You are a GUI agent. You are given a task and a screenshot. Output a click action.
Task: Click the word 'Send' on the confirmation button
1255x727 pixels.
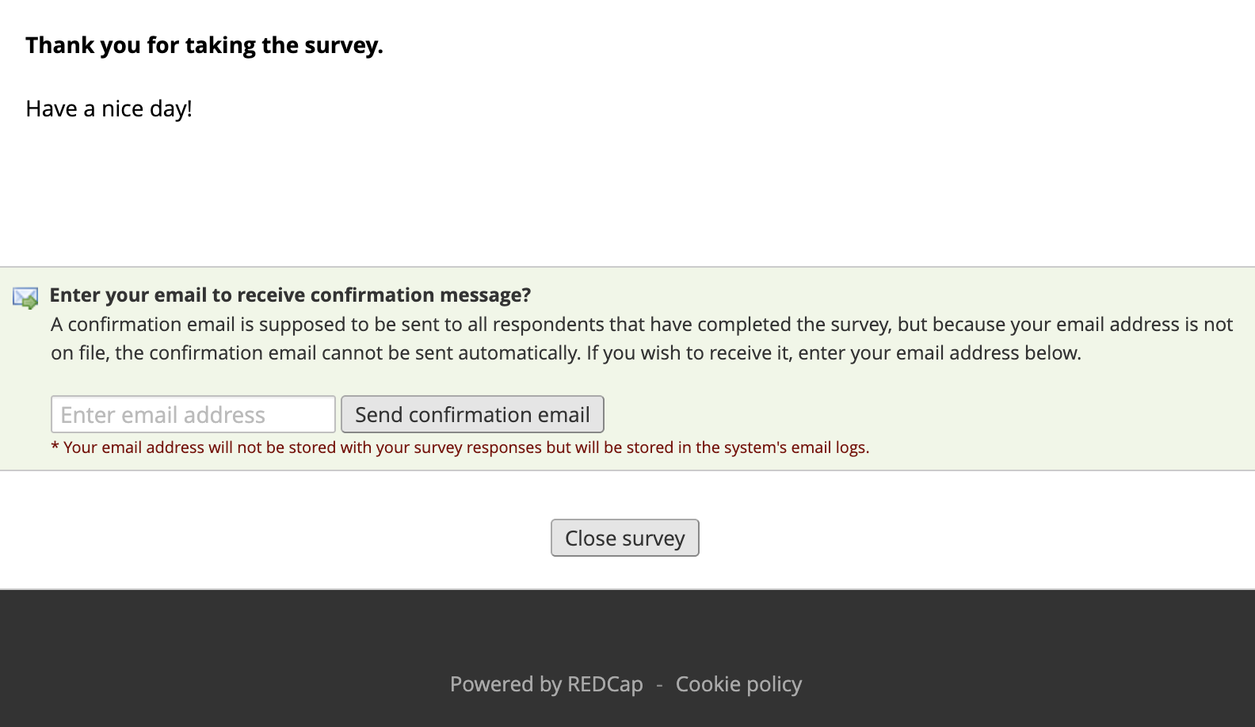pos(379,414)
